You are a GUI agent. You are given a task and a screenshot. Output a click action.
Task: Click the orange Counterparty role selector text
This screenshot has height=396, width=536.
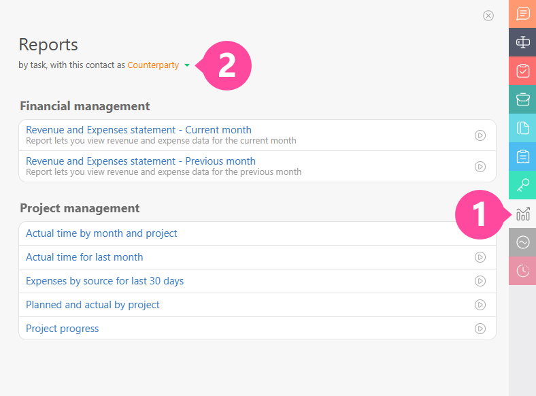tap(153, 65)
